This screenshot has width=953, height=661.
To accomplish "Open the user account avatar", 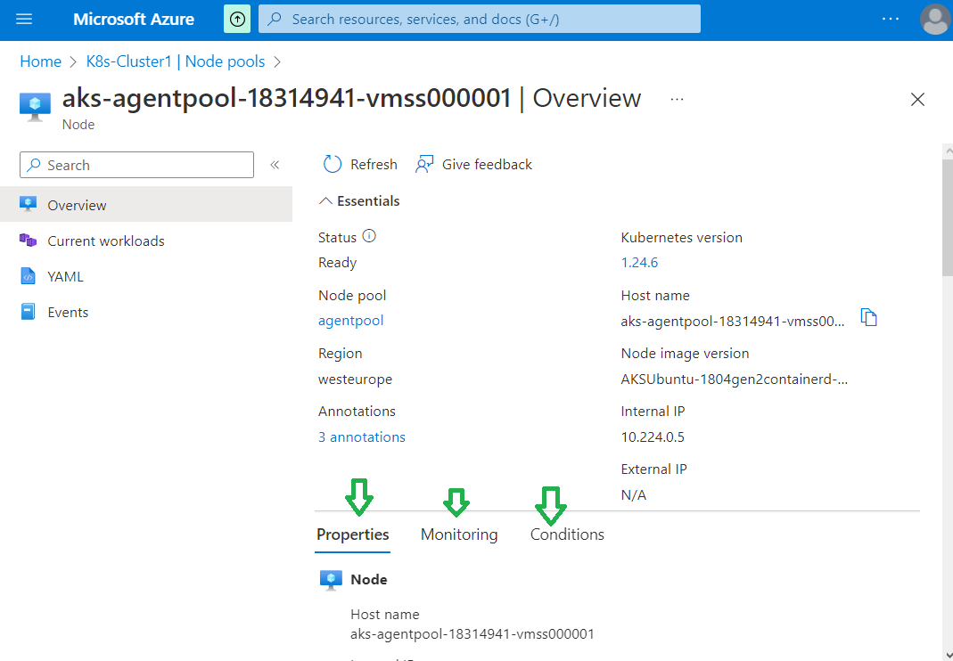I will [935, 20].
